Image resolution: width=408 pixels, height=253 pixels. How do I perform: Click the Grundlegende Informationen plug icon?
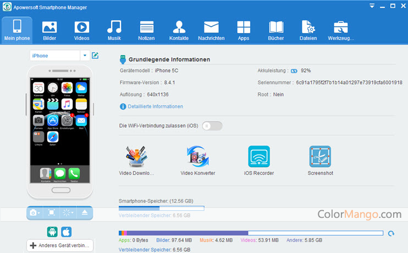[x=123, y=59]
